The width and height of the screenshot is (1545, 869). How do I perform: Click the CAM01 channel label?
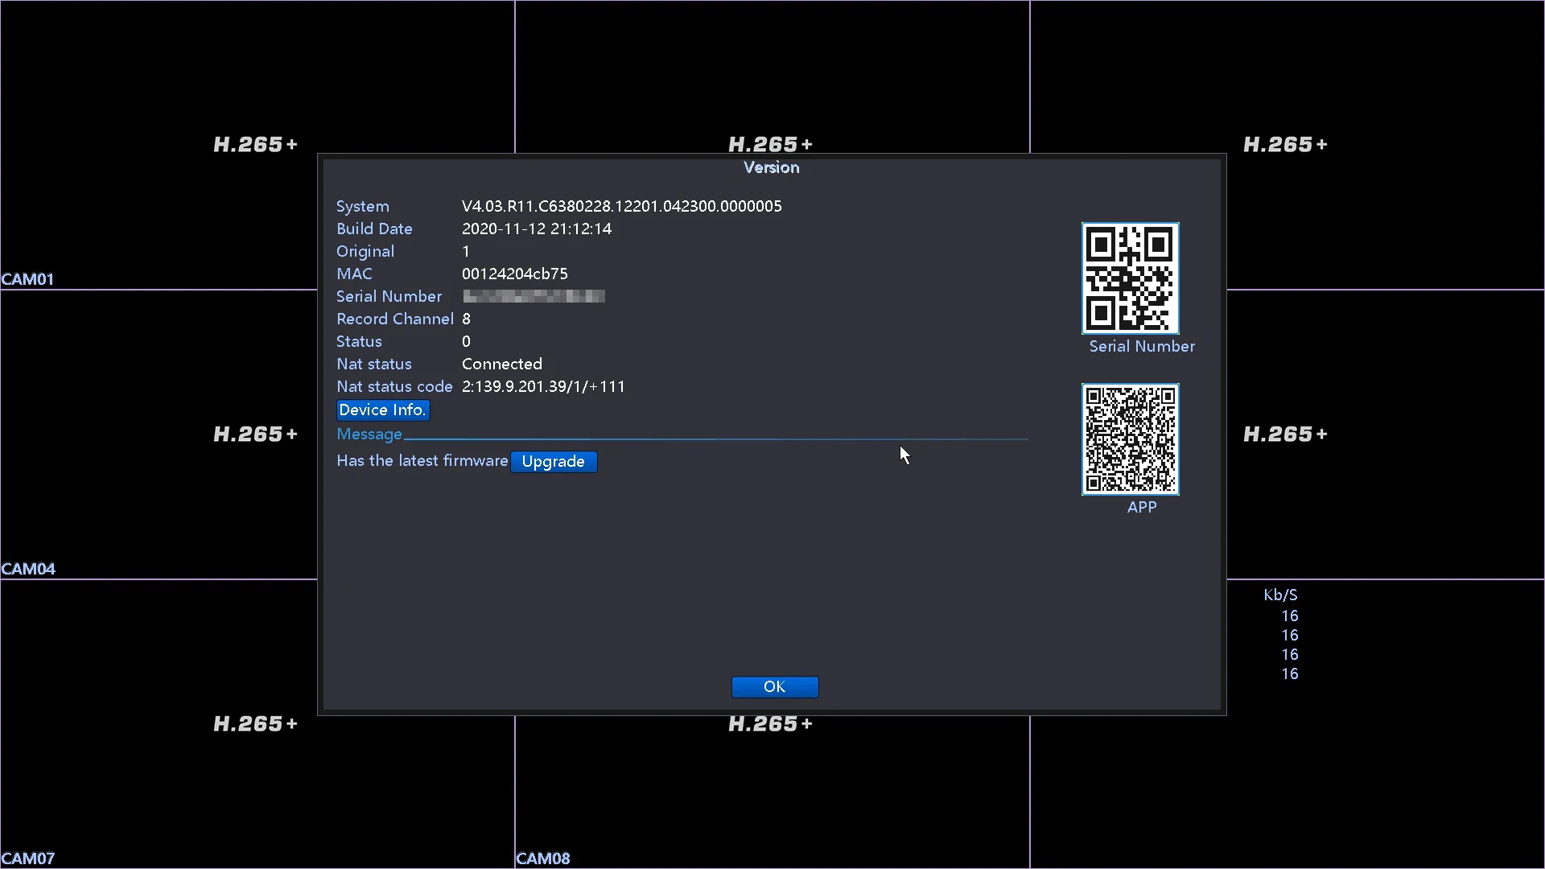27,279
